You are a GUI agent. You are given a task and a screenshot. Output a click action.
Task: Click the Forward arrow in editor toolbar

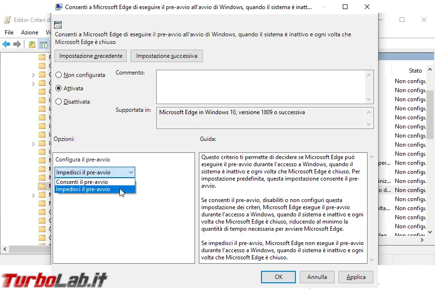click(17, 44)
